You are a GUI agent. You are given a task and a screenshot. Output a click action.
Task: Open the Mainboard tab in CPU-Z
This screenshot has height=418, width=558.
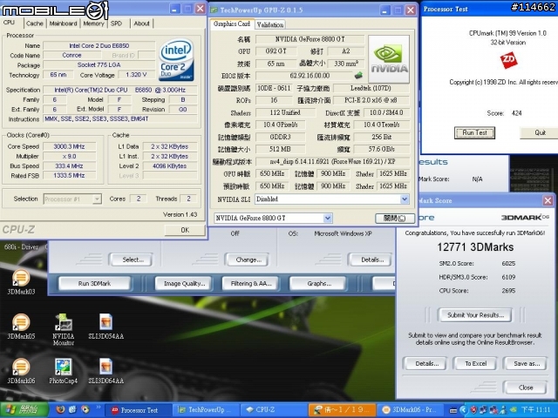[63, 24]
